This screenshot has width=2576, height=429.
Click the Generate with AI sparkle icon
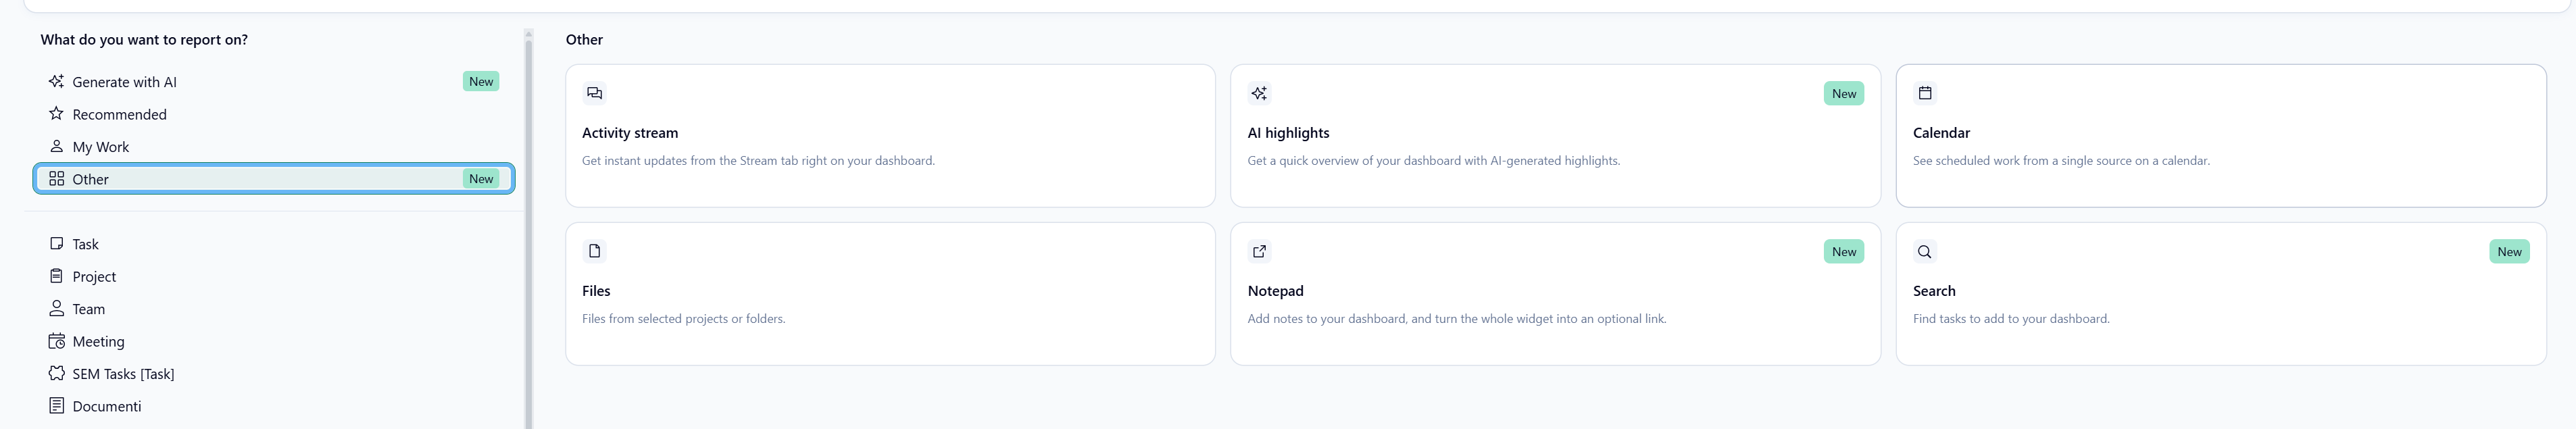coord(56,82)
